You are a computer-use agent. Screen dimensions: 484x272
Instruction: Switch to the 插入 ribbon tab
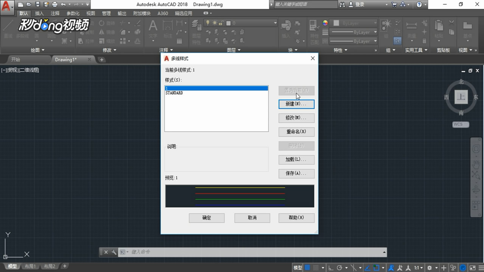coord(39,13)
